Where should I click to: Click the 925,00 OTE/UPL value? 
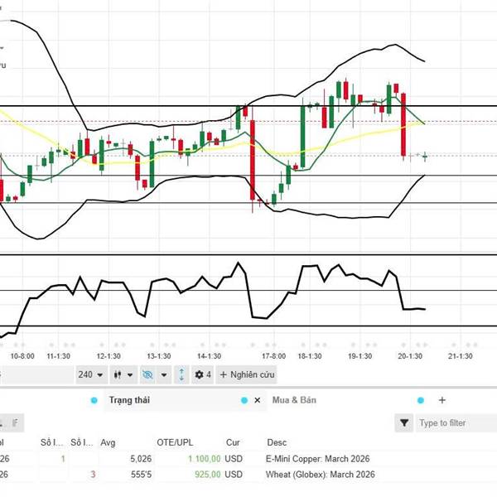pos(208,475)
